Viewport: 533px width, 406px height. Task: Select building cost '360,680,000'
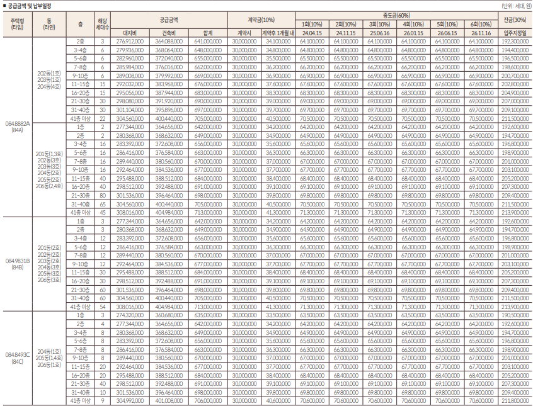[x=169, y=315]
